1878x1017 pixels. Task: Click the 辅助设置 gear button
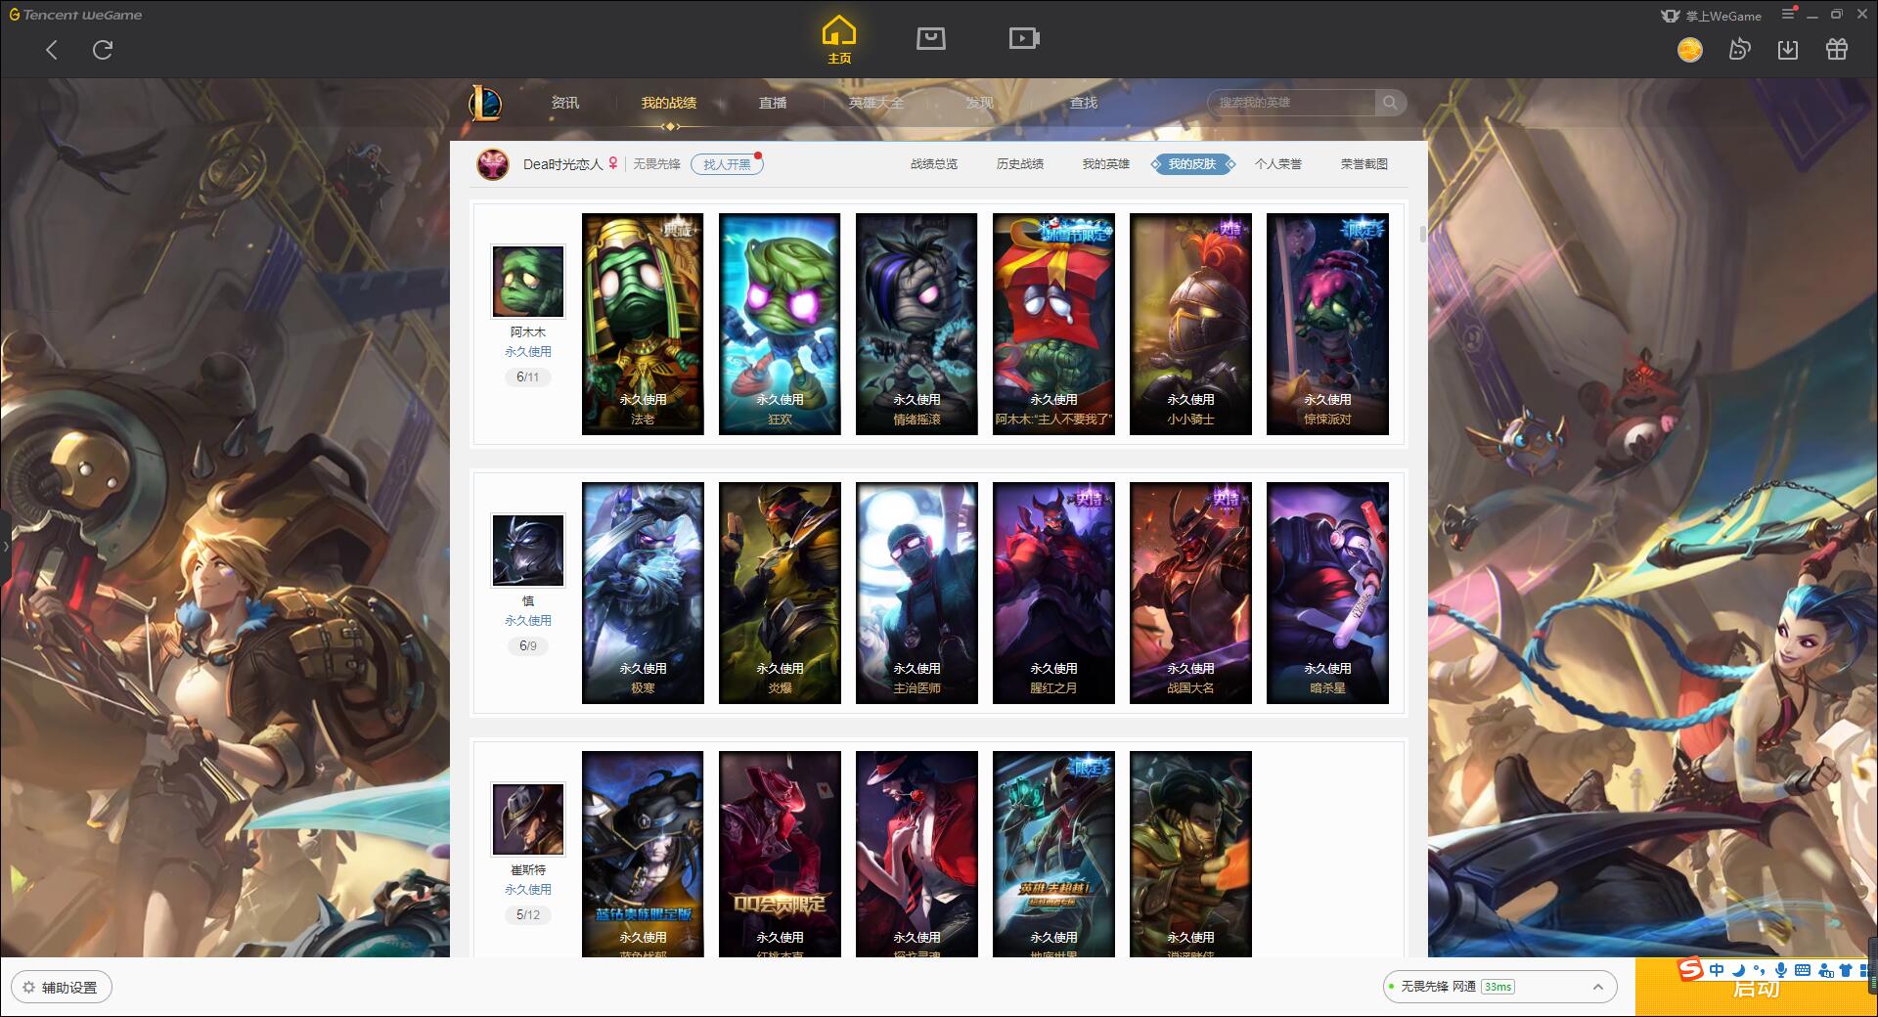point(61,988)
